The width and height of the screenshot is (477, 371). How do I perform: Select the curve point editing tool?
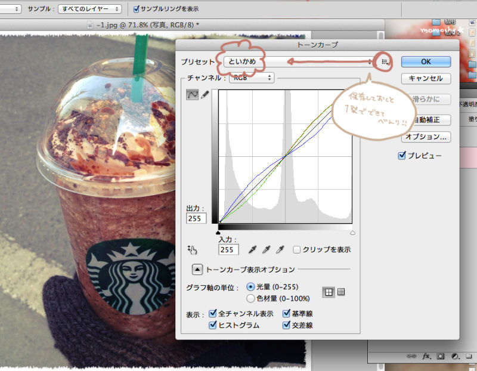coord(192,95)
